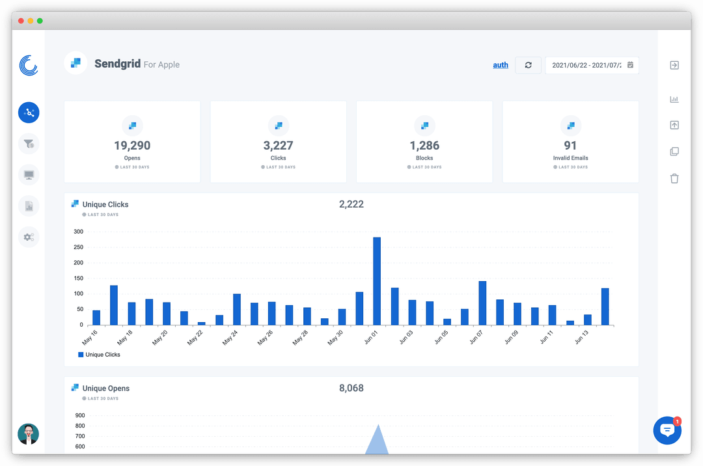Click the upload share icon in right panel
The image size is (703, 466).
tap(674, 125)
